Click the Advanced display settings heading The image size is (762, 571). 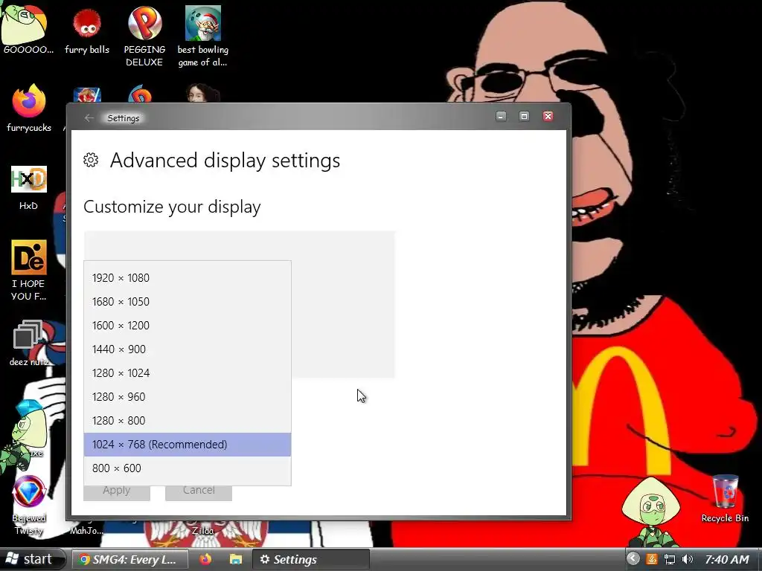[225, 161]
